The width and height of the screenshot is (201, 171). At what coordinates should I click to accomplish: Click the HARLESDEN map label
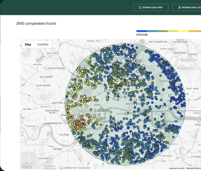pyautogui.click(x=43, y=85)
